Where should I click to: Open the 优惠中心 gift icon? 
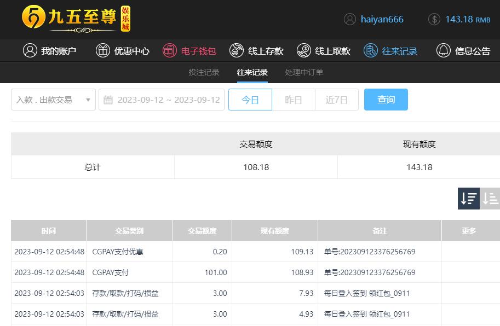[103, 51]
